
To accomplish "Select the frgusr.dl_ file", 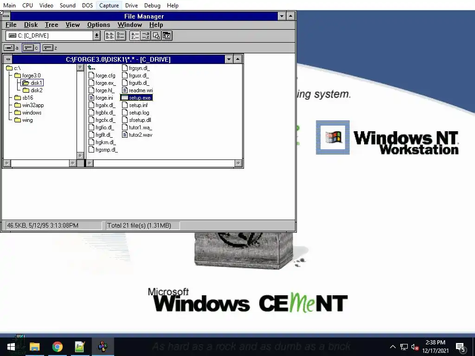I will (136, 76).
